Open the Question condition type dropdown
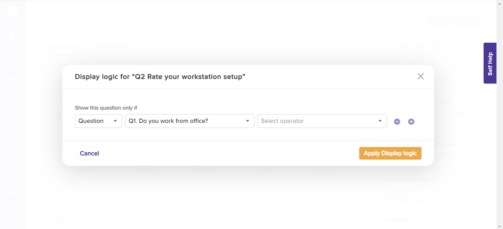This screenshot has height=229, width=503. pyautogui.click(x=98, y=121)
